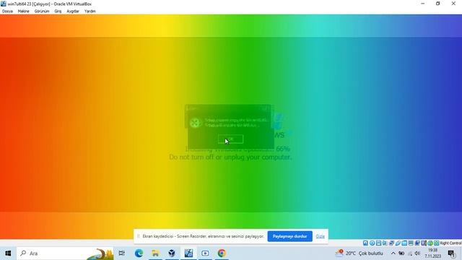Screen dimensions: 462x260
Task: Open the Dosya menu
Action: 7,12
